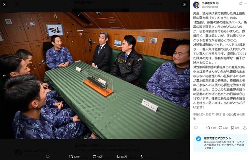The width and height of the screenshot is (250, 160).
Task: Go to previous photo with left arrow
Action: tap(4, 76)
